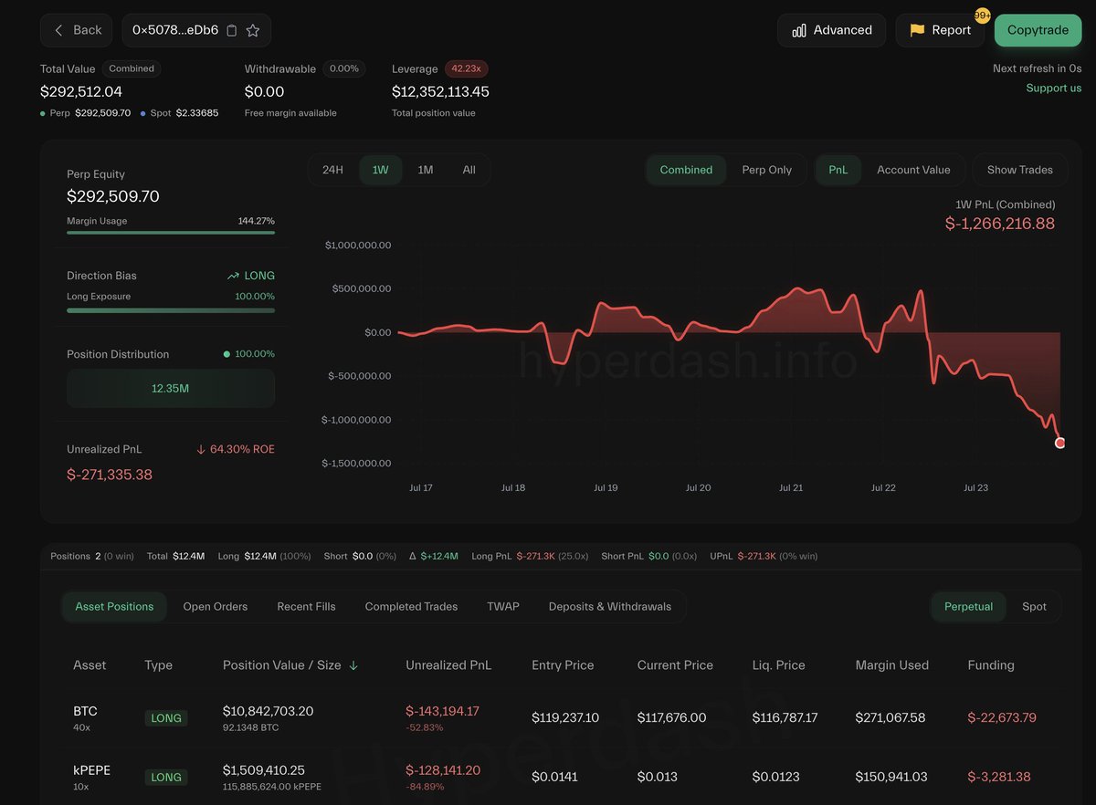Copy the wallet address 0x5078...eDb6
1096x805 pixels.
[x=232, y=30]
